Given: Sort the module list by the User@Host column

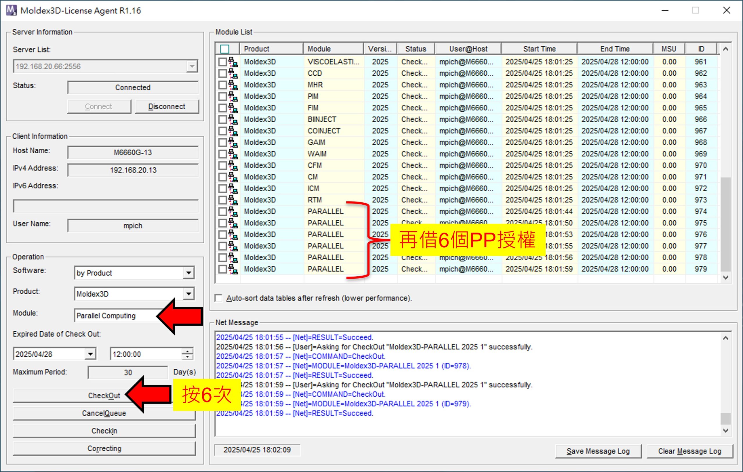Looking at the screenshot, I should (468, 49).
